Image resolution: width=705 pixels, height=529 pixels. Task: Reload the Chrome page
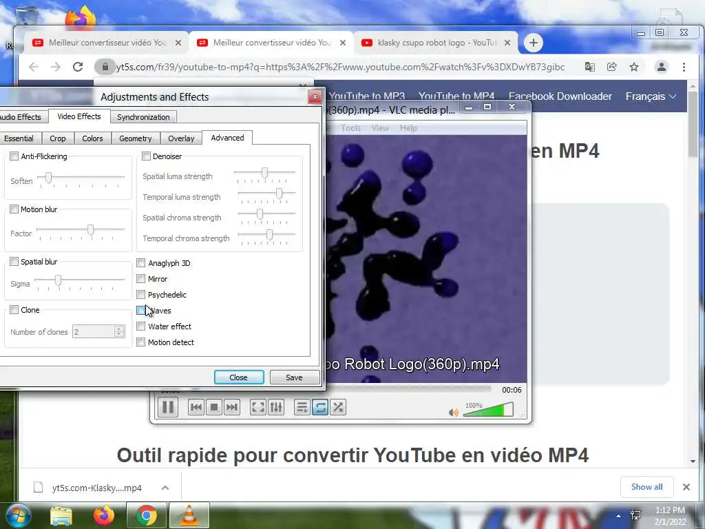(78, 67)
